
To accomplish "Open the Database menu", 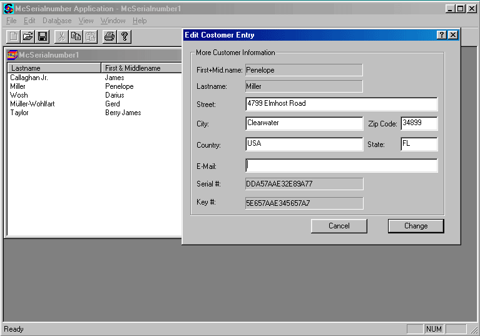I will point(57,21).
